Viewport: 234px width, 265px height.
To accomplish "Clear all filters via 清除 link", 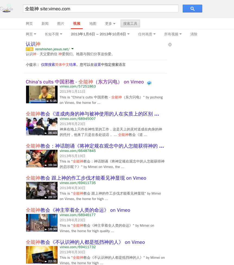I will tap(194, 34).
